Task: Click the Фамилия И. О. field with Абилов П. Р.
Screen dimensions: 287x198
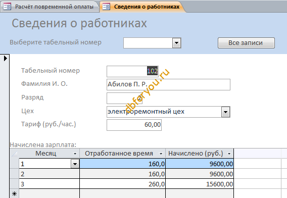Action: coord(168,84)
